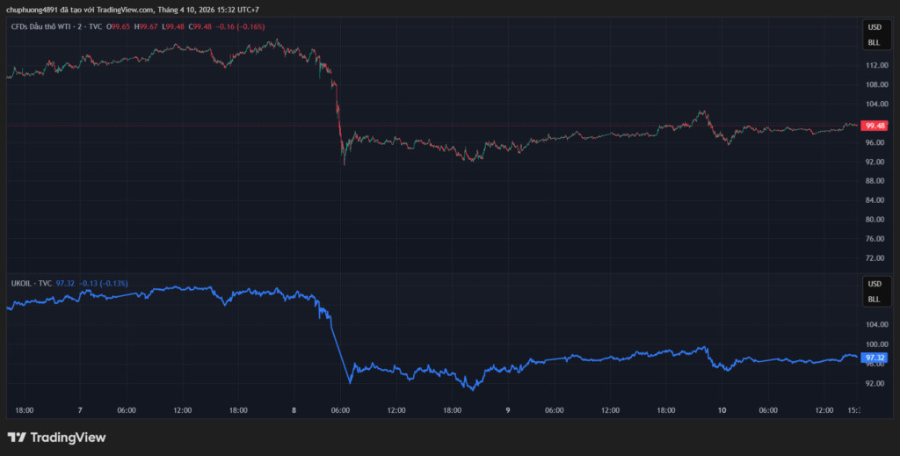This screenshot has height=456, width=900.
Task: Open the USD currency label in the UKOIL pane
Action: (x=874, y=284)
